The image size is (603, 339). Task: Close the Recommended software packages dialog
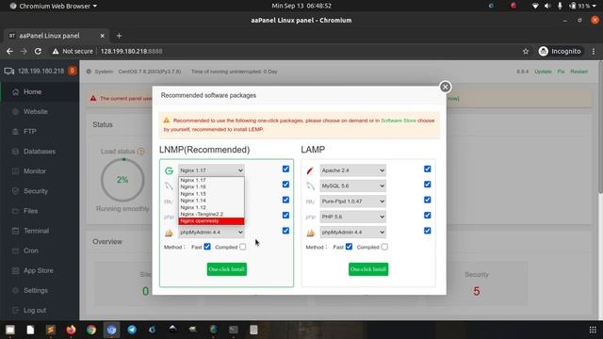pyautogui.click(x=445, y=88)
